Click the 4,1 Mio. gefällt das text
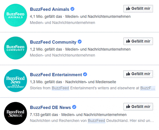This screenshot has width=159, height=130. (46, 16)
